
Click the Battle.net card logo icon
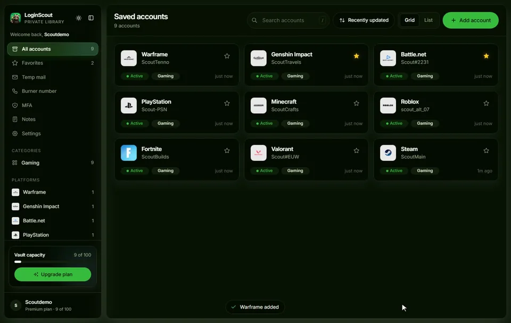tap(388, 58)
